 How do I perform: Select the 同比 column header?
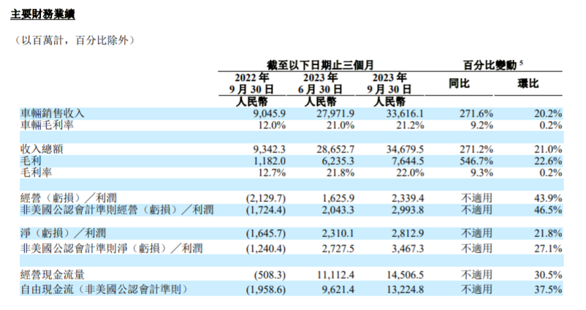459,84
